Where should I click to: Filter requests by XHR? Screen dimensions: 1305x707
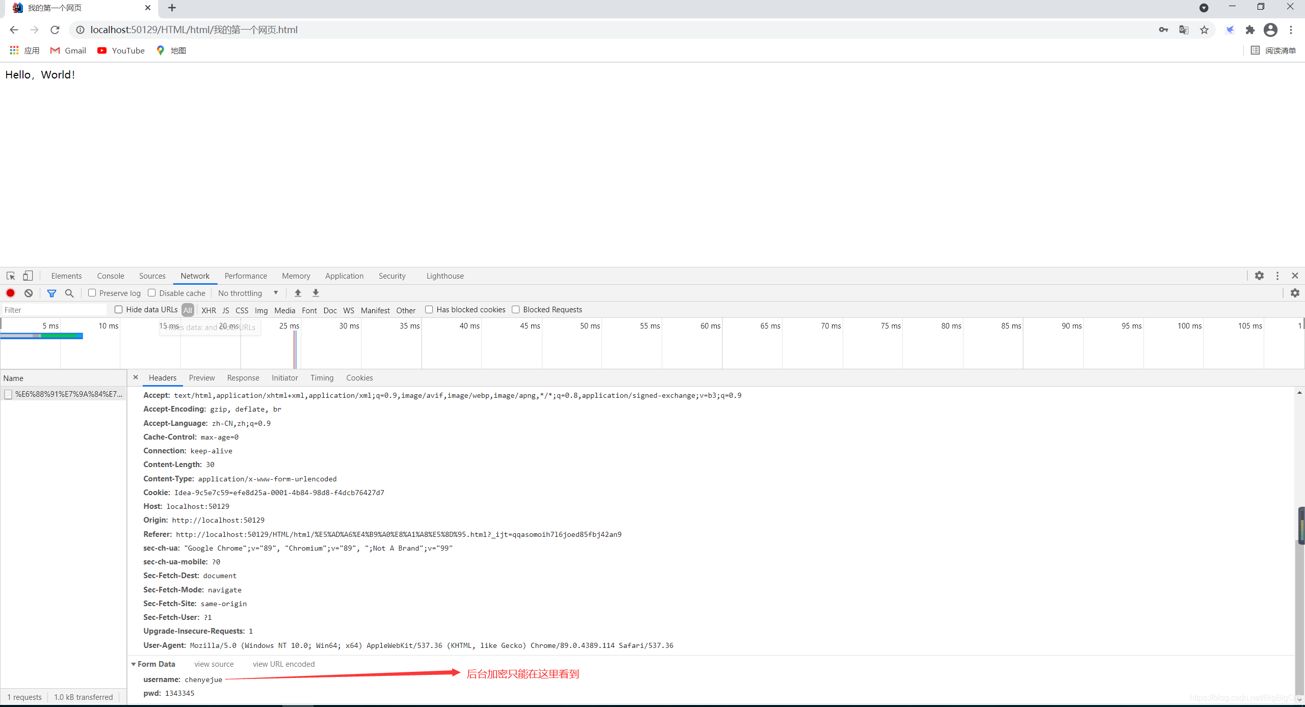208,310
